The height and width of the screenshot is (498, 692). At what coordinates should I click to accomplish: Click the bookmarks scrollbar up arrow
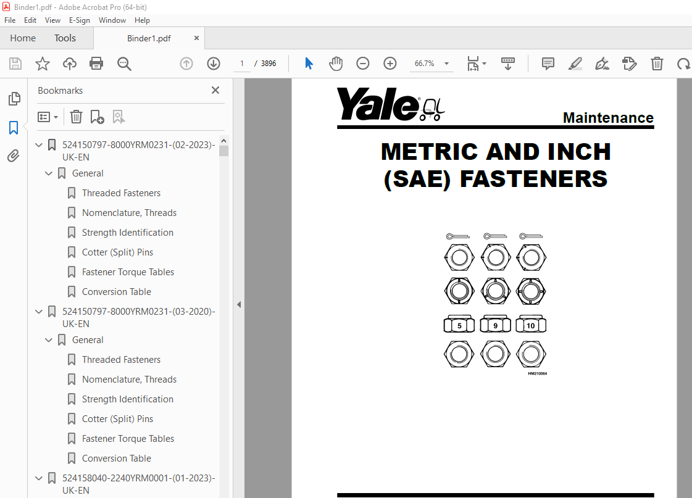223,141
